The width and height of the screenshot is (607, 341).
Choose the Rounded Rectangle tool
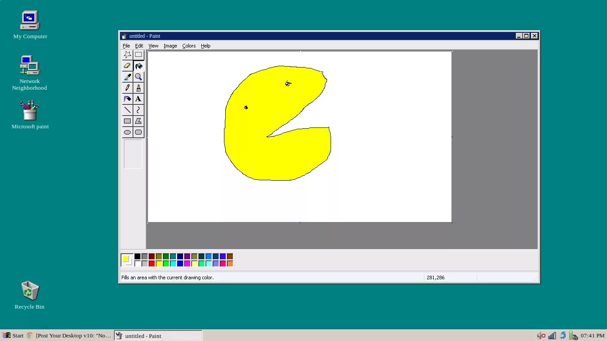[139, 132]
